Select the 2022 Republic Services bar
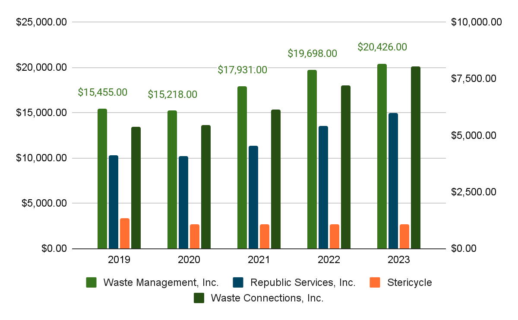 323,187
